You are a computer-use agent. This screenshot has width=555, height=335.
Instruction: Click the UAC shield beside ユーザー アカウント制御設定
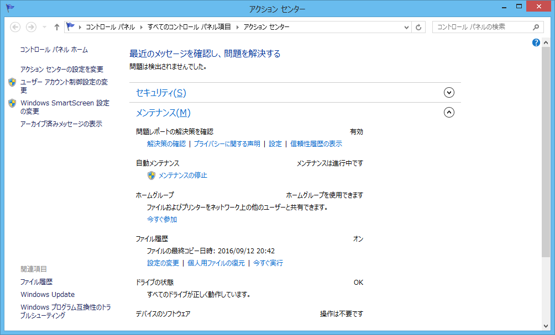click(12, 82)
